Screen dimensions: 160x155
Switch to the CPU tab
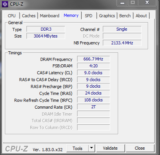(x=12, y=16)
